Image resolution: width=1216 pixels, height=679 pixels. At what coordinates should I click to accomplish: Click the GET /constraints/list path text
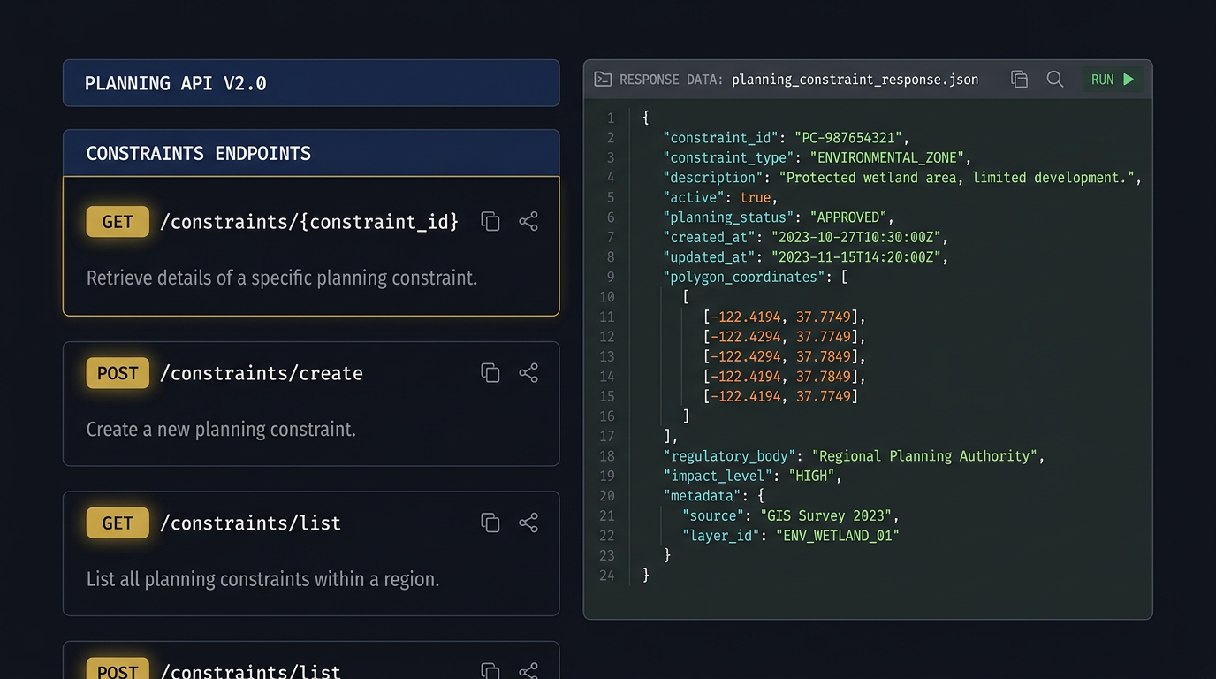(250, 523)
